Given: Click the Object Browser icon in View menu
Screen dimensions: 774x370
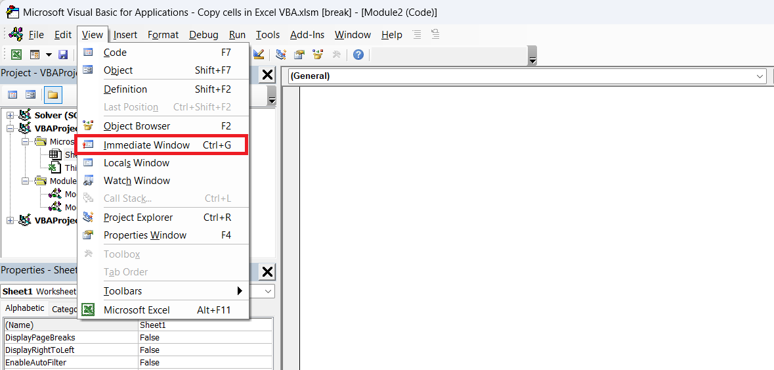Looking at the screenshot, I should [88, 126].
